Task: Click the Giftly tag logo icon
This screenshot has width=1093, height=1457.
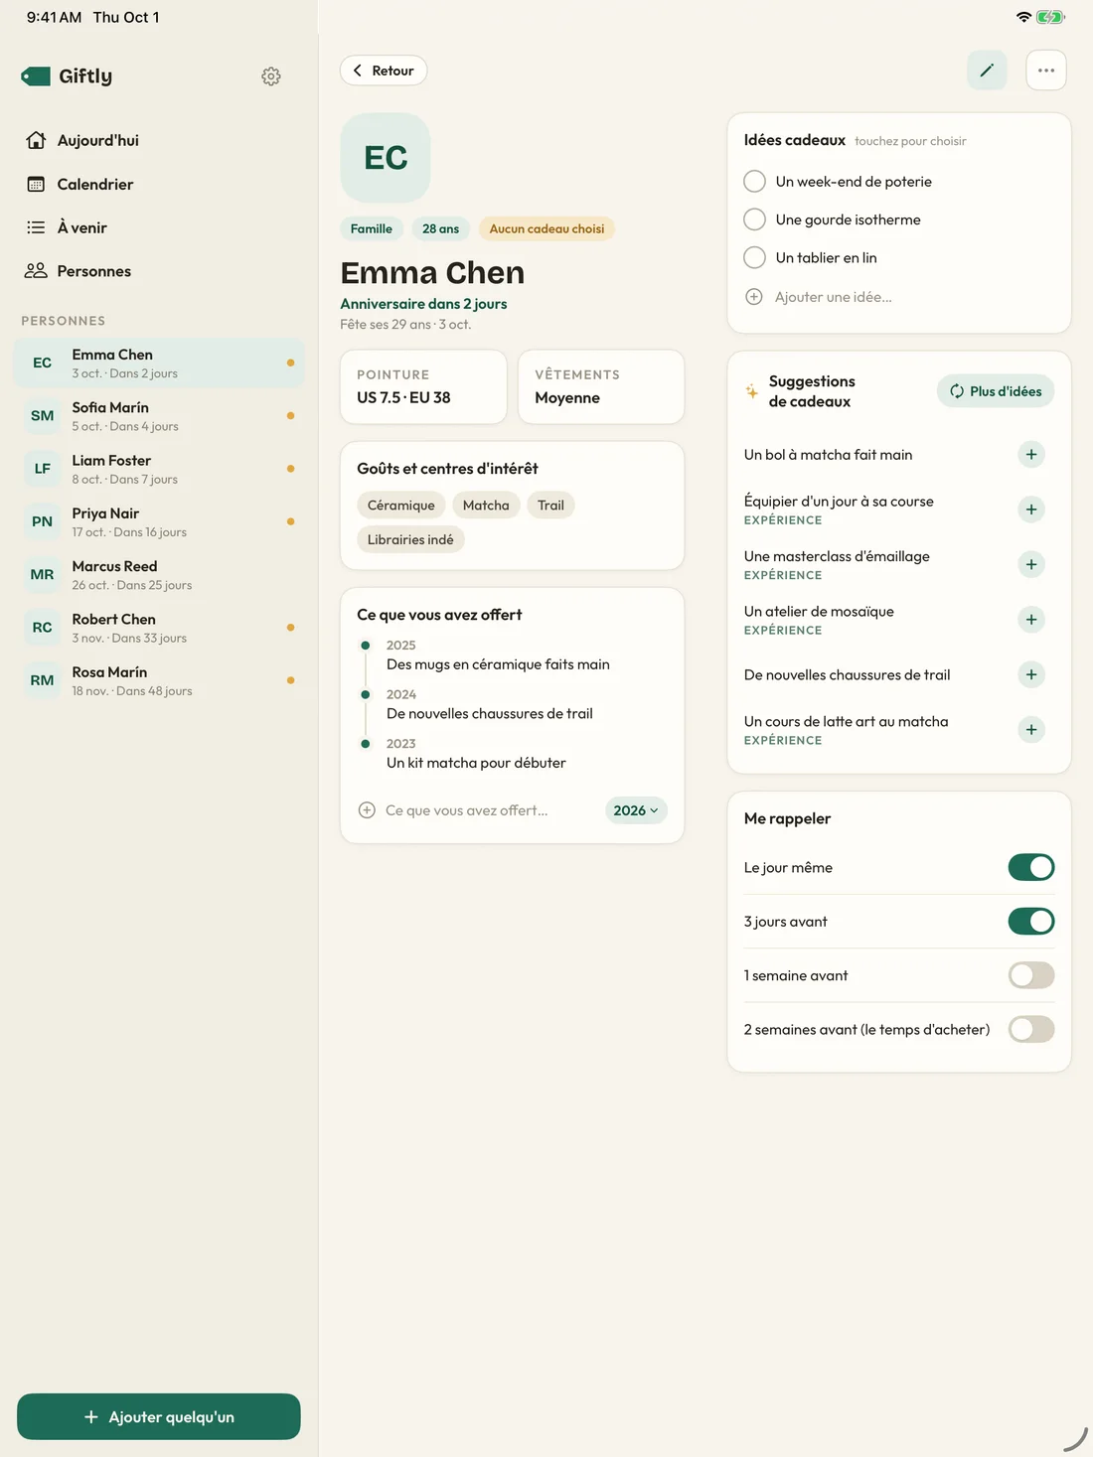Action: 36,76
